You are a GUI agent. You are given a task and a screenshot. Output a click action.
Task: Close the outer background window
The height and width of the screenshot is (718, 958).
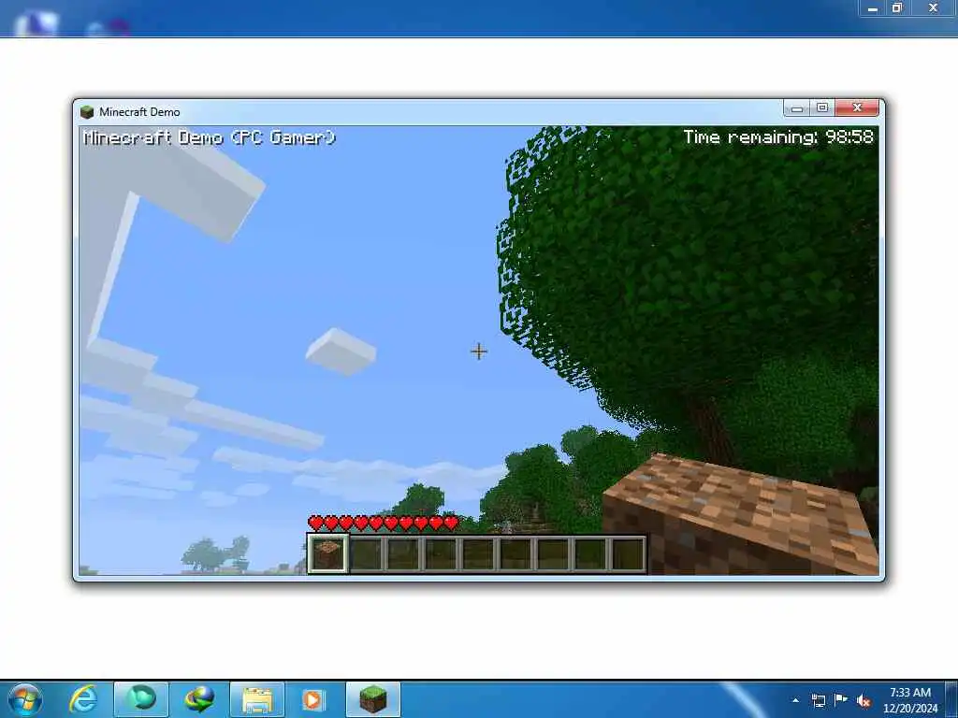click(x=933, y=7)
